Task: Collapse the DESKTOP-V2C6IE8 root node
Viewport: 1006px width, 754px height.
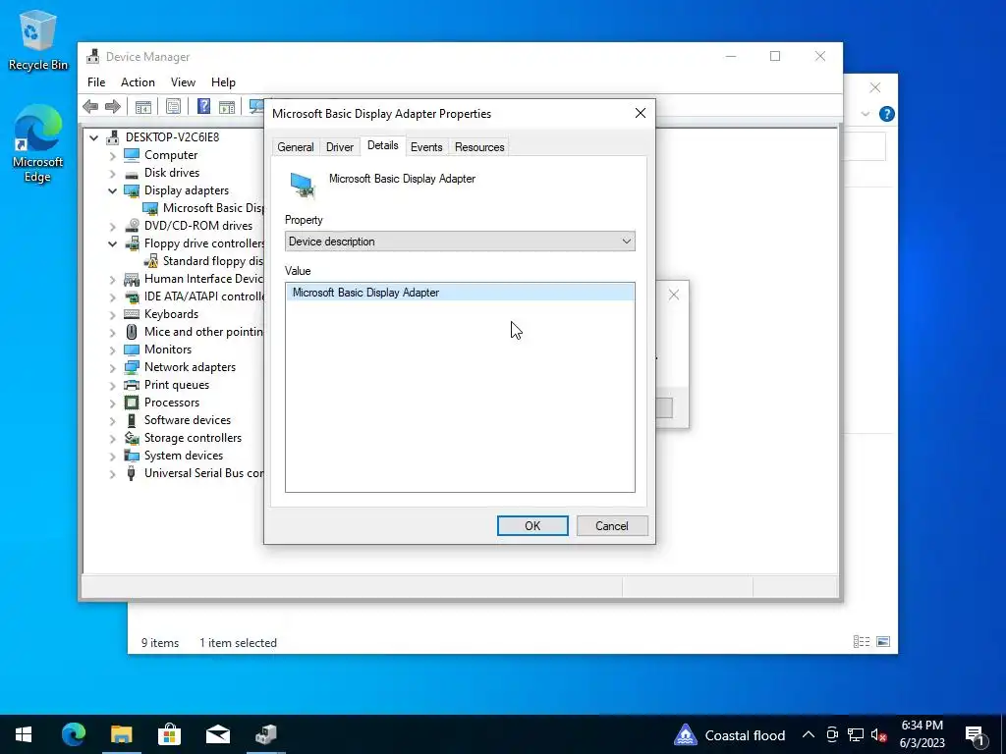Action: coord(94,137)
